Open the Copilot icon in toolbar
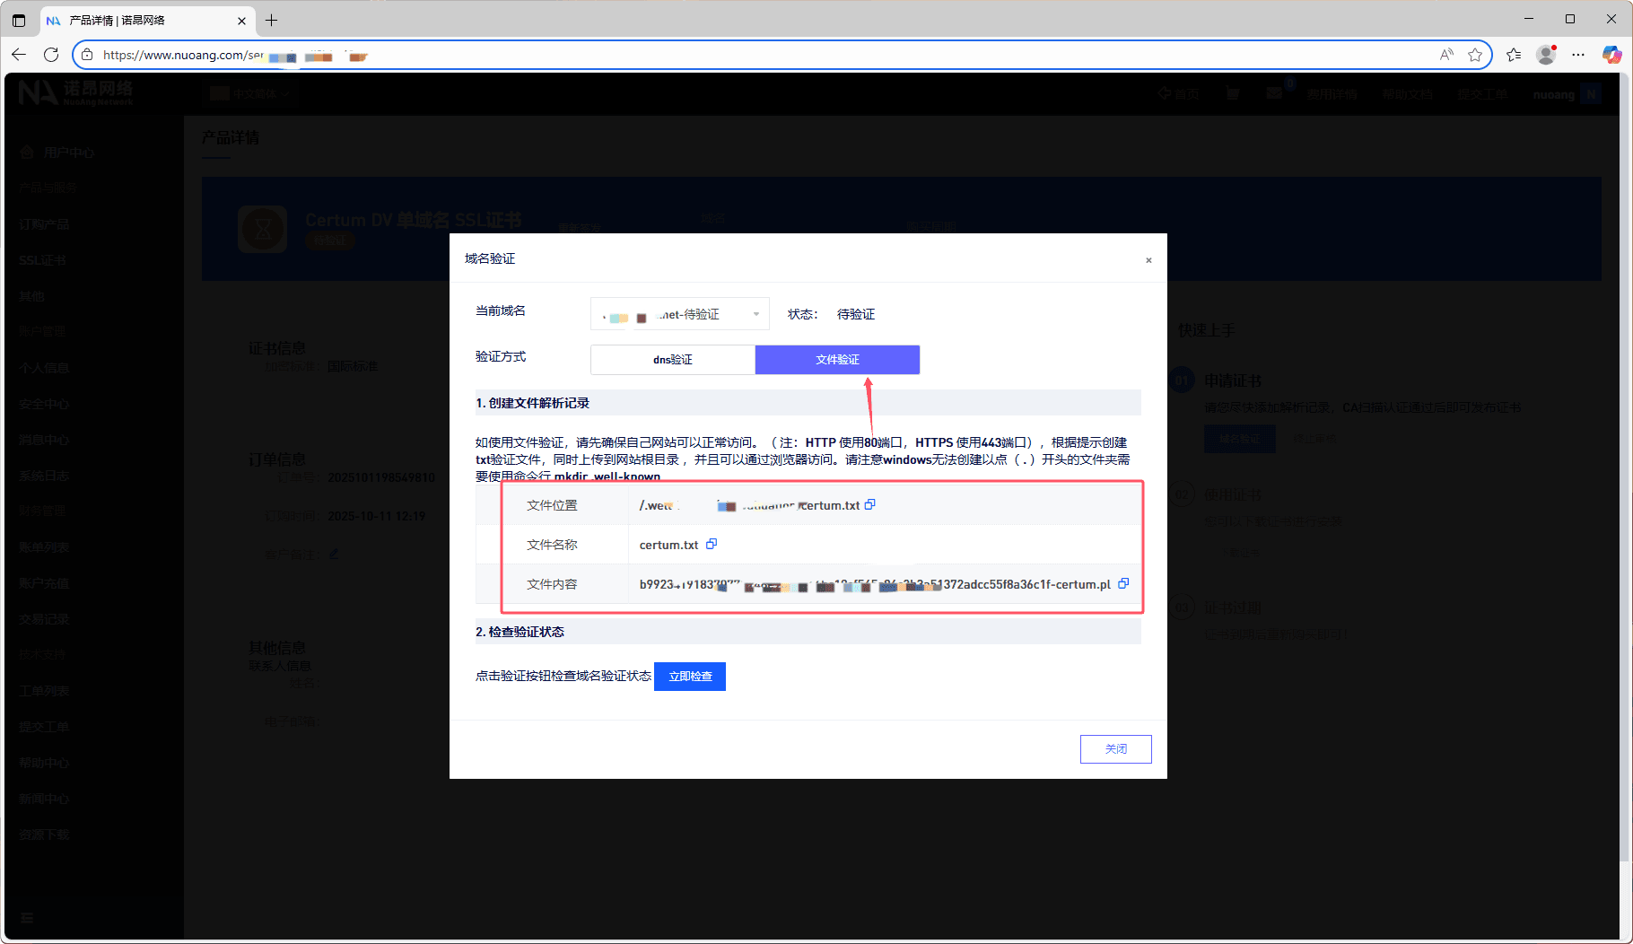 click(x=1611, y=55)
